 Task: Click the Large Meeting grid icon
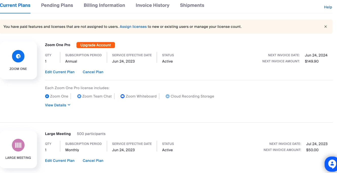18,145
